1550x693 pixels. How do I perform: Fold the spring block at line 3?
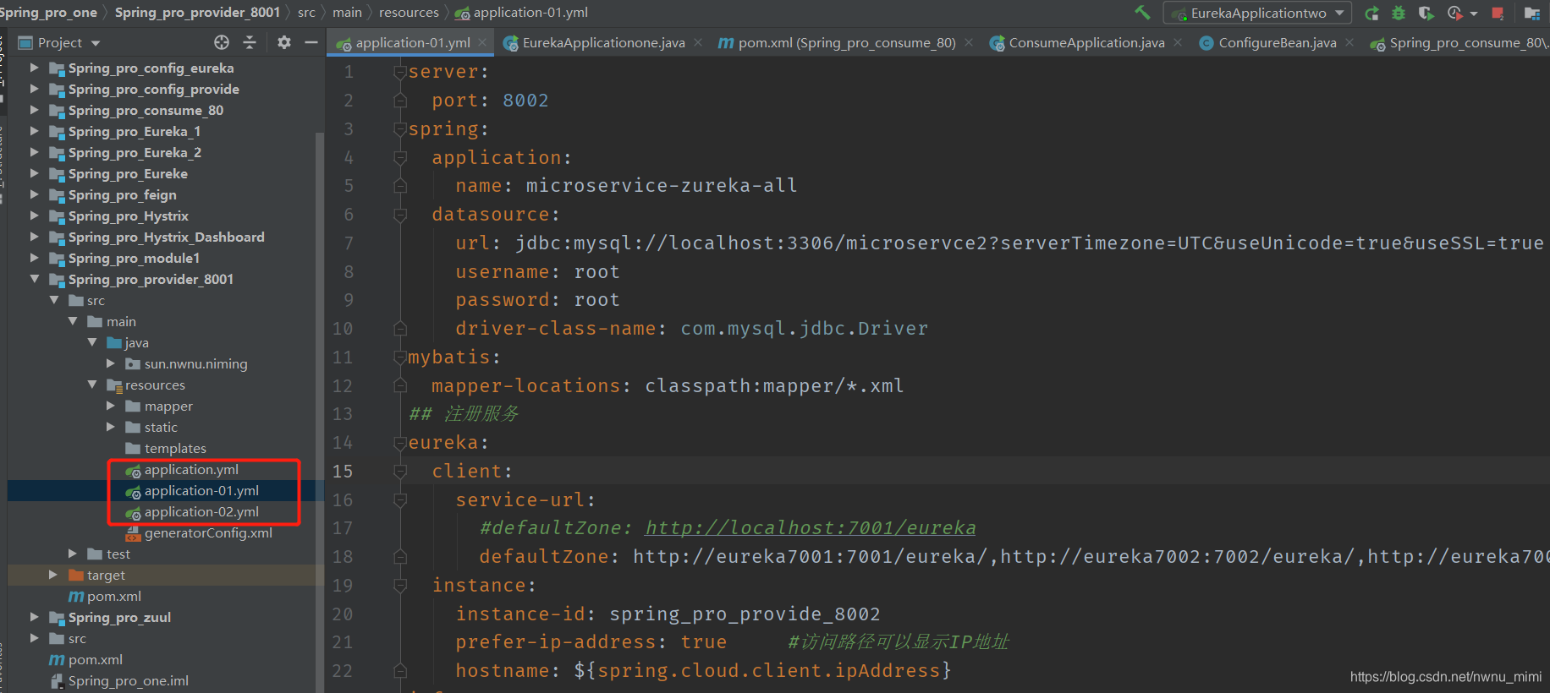tap(400, 129)
